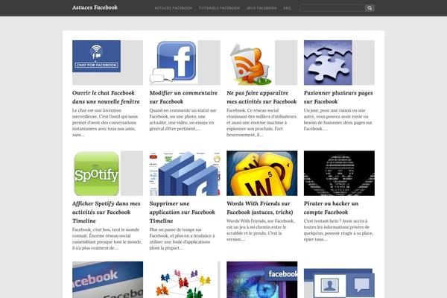447x298 pixels.
Task: Open article 'Ne pas faire apparaître mes activités'
Action: (x=261, y=98)
